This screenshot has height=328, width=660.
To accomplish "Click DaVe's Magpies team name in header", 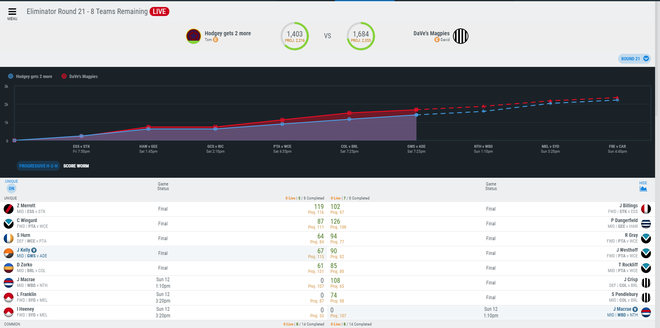I will point(432,33).
